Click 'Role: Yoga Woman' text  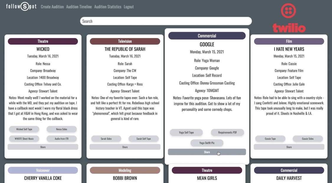tap(207, 61)
